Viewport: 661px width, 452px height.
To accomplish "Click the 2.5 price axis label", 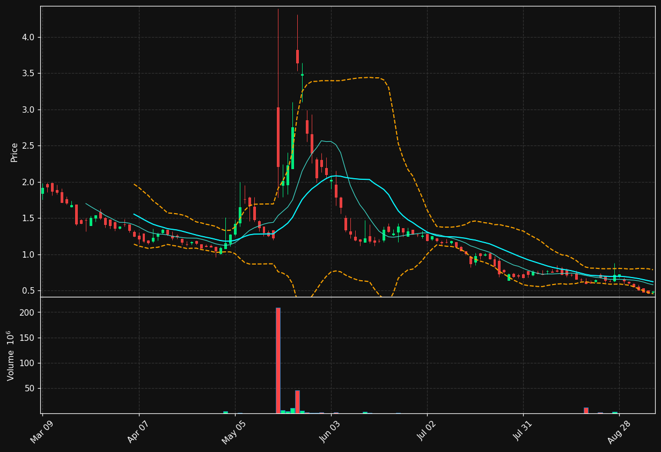I will 28,146.
